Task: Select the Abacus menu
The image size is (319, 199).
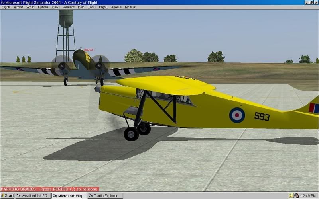Action: pos(116,7)
